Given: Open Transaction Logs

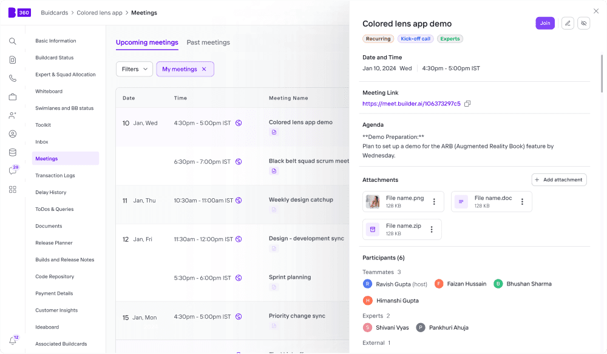Looking at the screenshot, I should (x=55, y=175).
